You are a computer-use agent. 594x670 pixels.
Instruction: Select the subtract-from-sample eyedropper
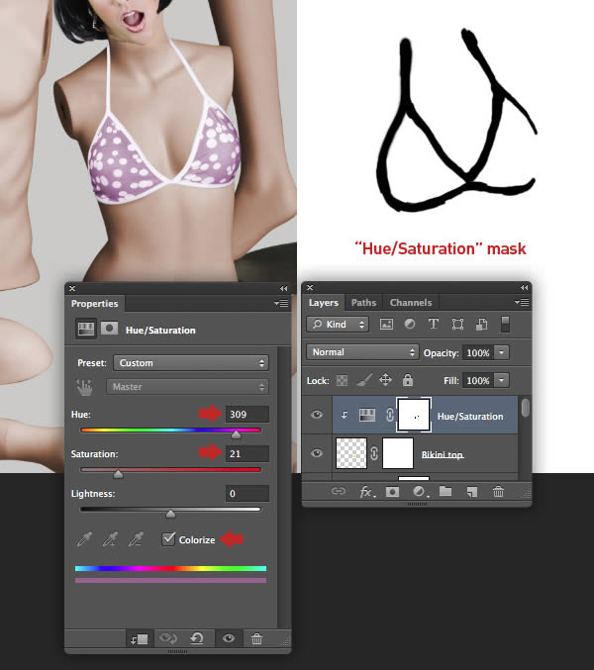[136, 539]
